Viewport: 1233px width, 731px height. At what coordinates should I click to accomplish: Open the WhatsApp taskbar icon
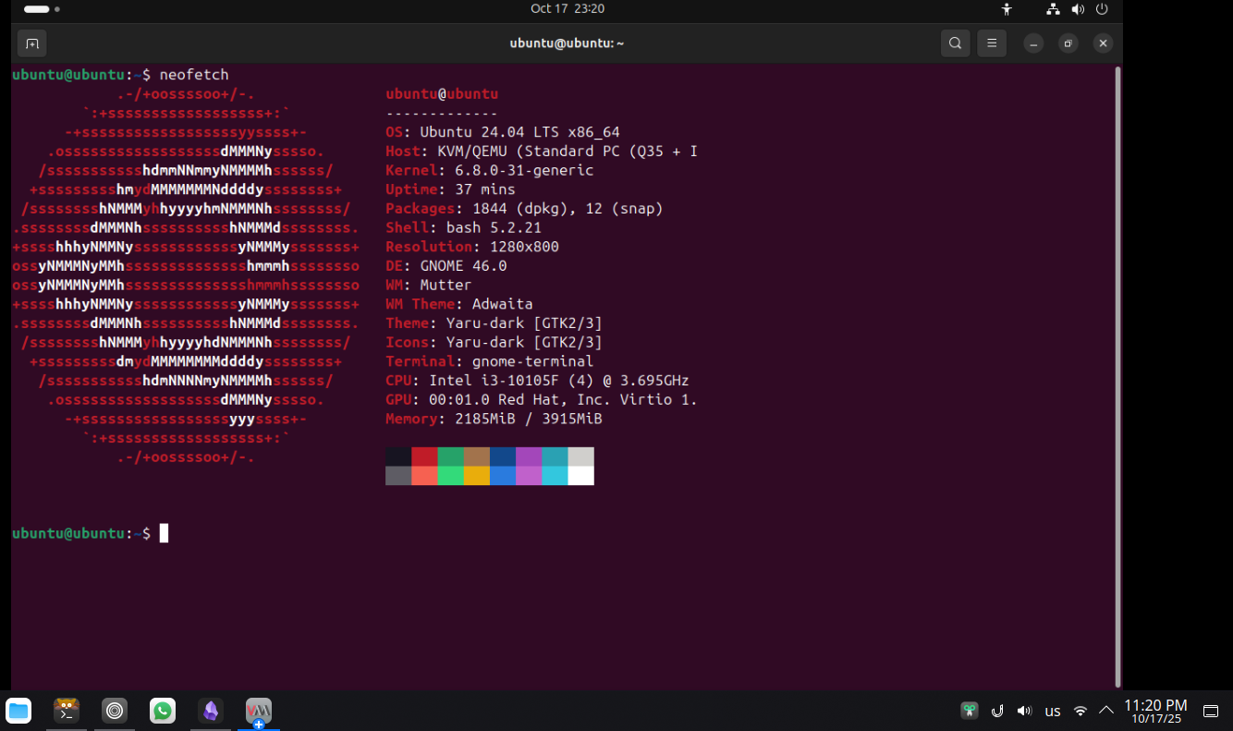pyautogui.click(x=163, y=711)
